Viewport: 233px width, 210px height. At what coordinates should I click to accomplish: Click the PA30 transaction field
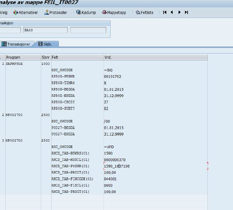pos(45,30)
